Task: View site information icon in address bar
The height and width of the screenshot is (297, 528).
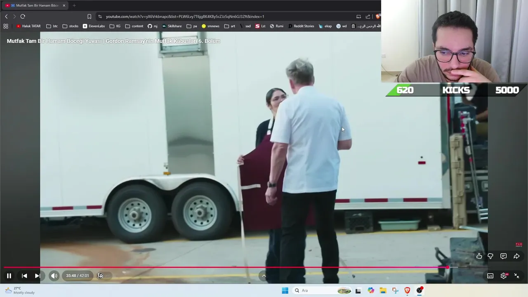Action: pyautogui.click(x=100, y=16)
